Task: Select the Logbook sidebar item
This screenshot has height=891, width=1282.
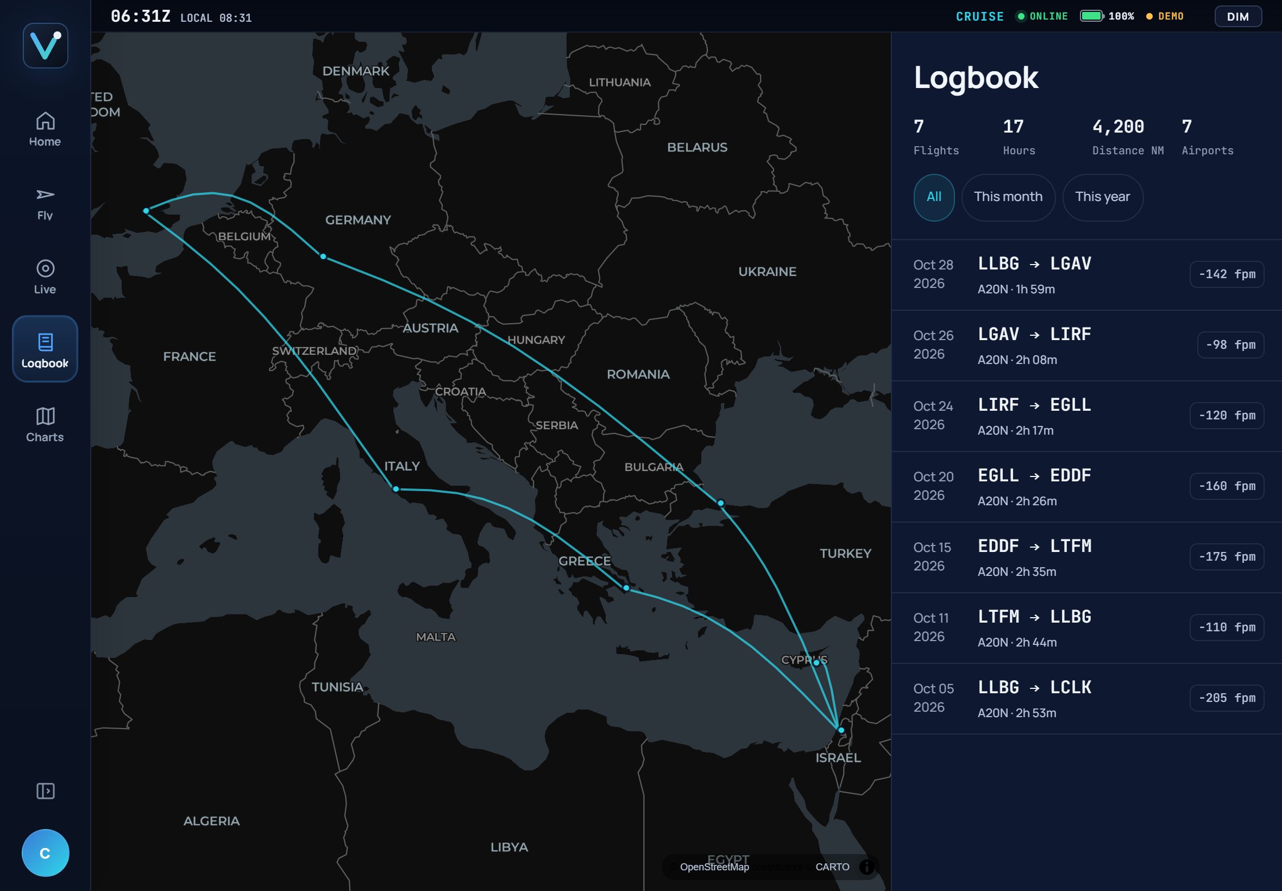Action: click(45, 349)
